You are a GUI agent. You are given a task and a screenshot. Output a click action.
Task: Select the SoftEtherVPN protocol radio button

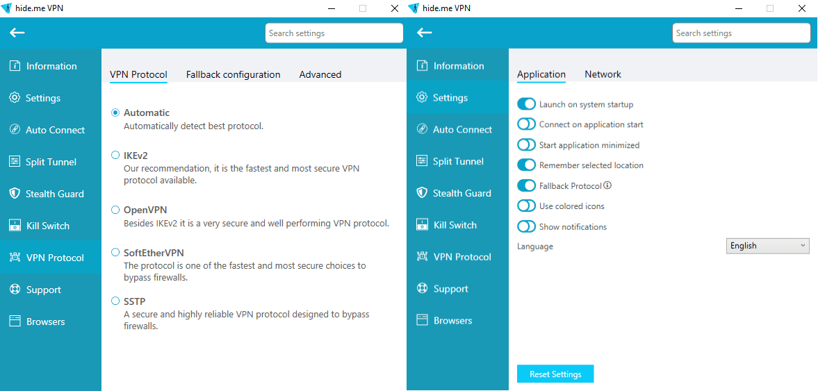(x=115, y=253)
